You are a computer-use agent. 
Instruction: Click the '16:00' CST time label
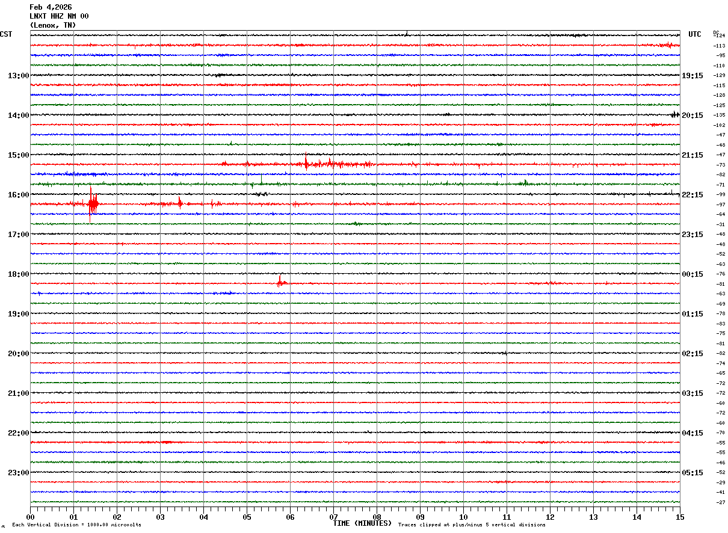[x=18, y=195]
